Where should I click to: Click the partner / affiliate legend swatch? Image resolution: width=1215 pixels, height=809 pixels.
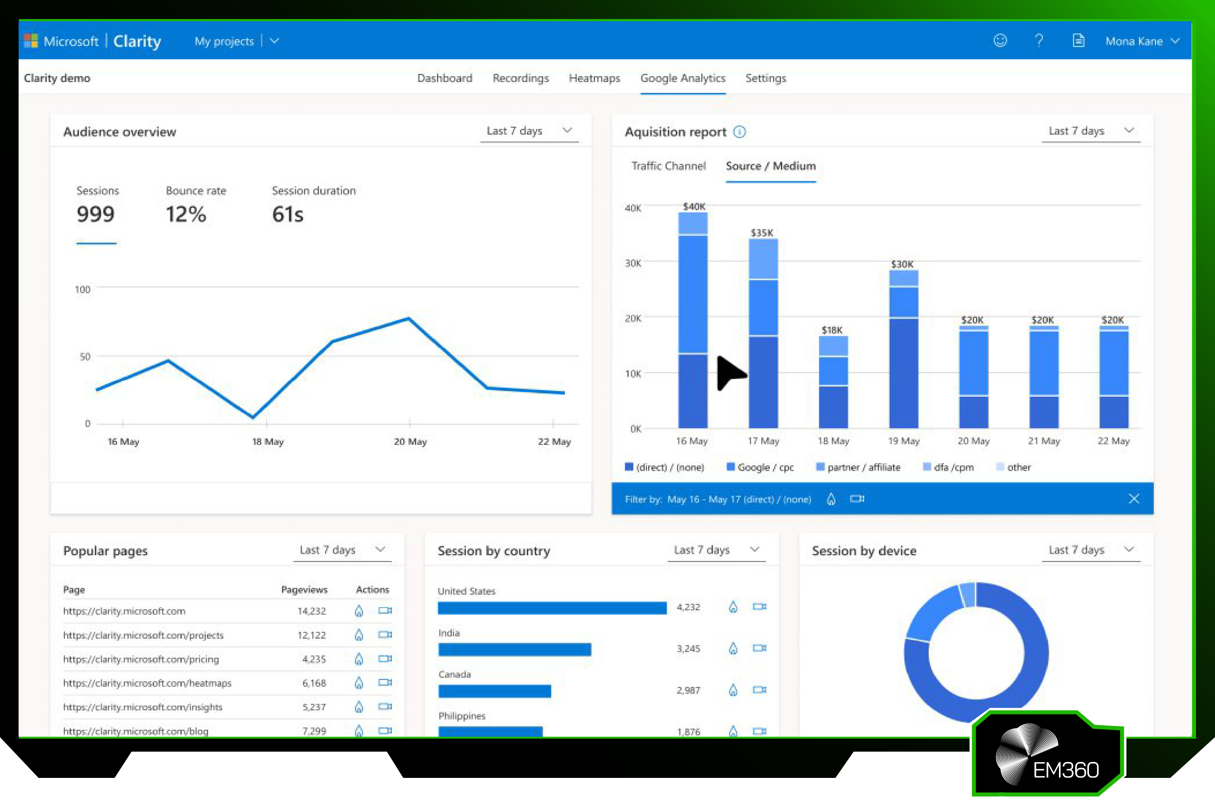click(x=820, y=467)
